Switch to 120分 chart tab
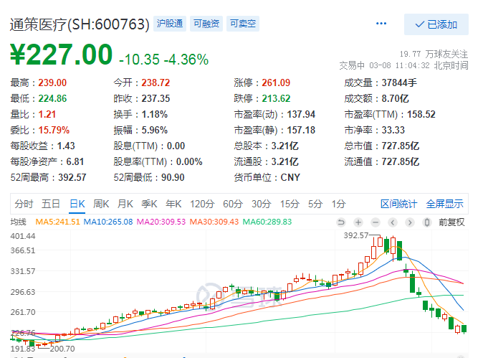The width and height of the screenshot is (483, 358). 202,204
